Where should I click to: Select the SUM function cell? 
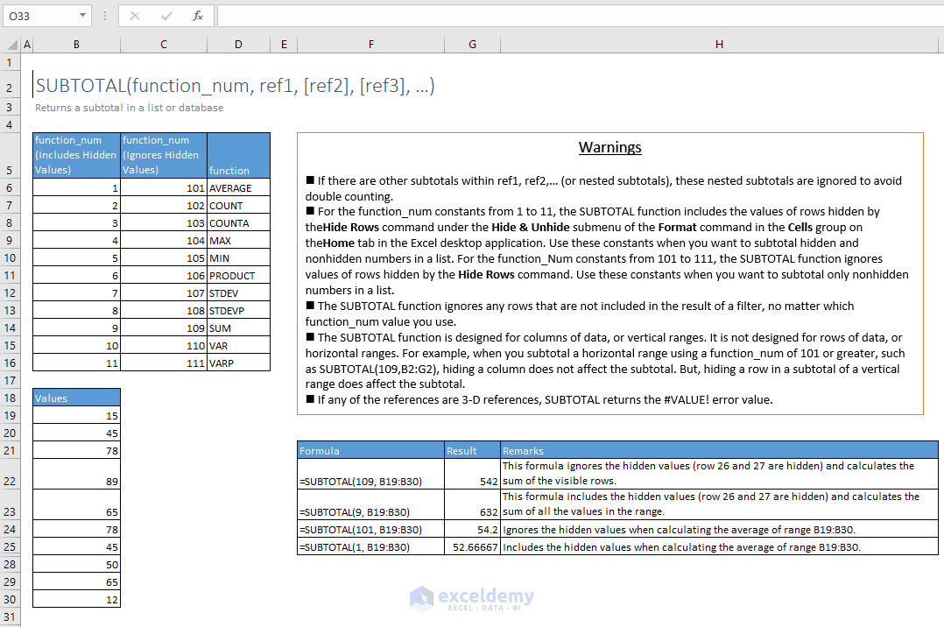click(238, 328)
